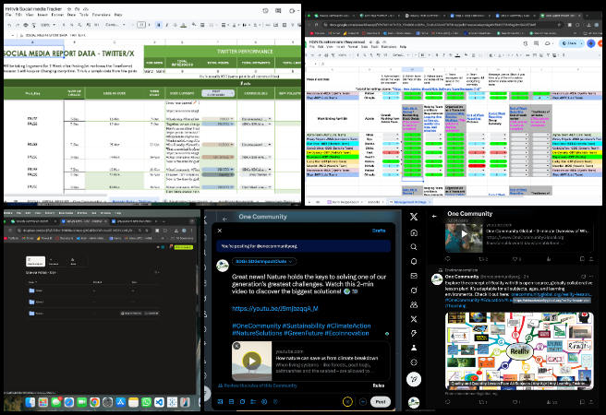Image resolution: width=606 pixels, height=415 pixels.
Task: Like the One Community Global video post
Action: tap(516, 259)
